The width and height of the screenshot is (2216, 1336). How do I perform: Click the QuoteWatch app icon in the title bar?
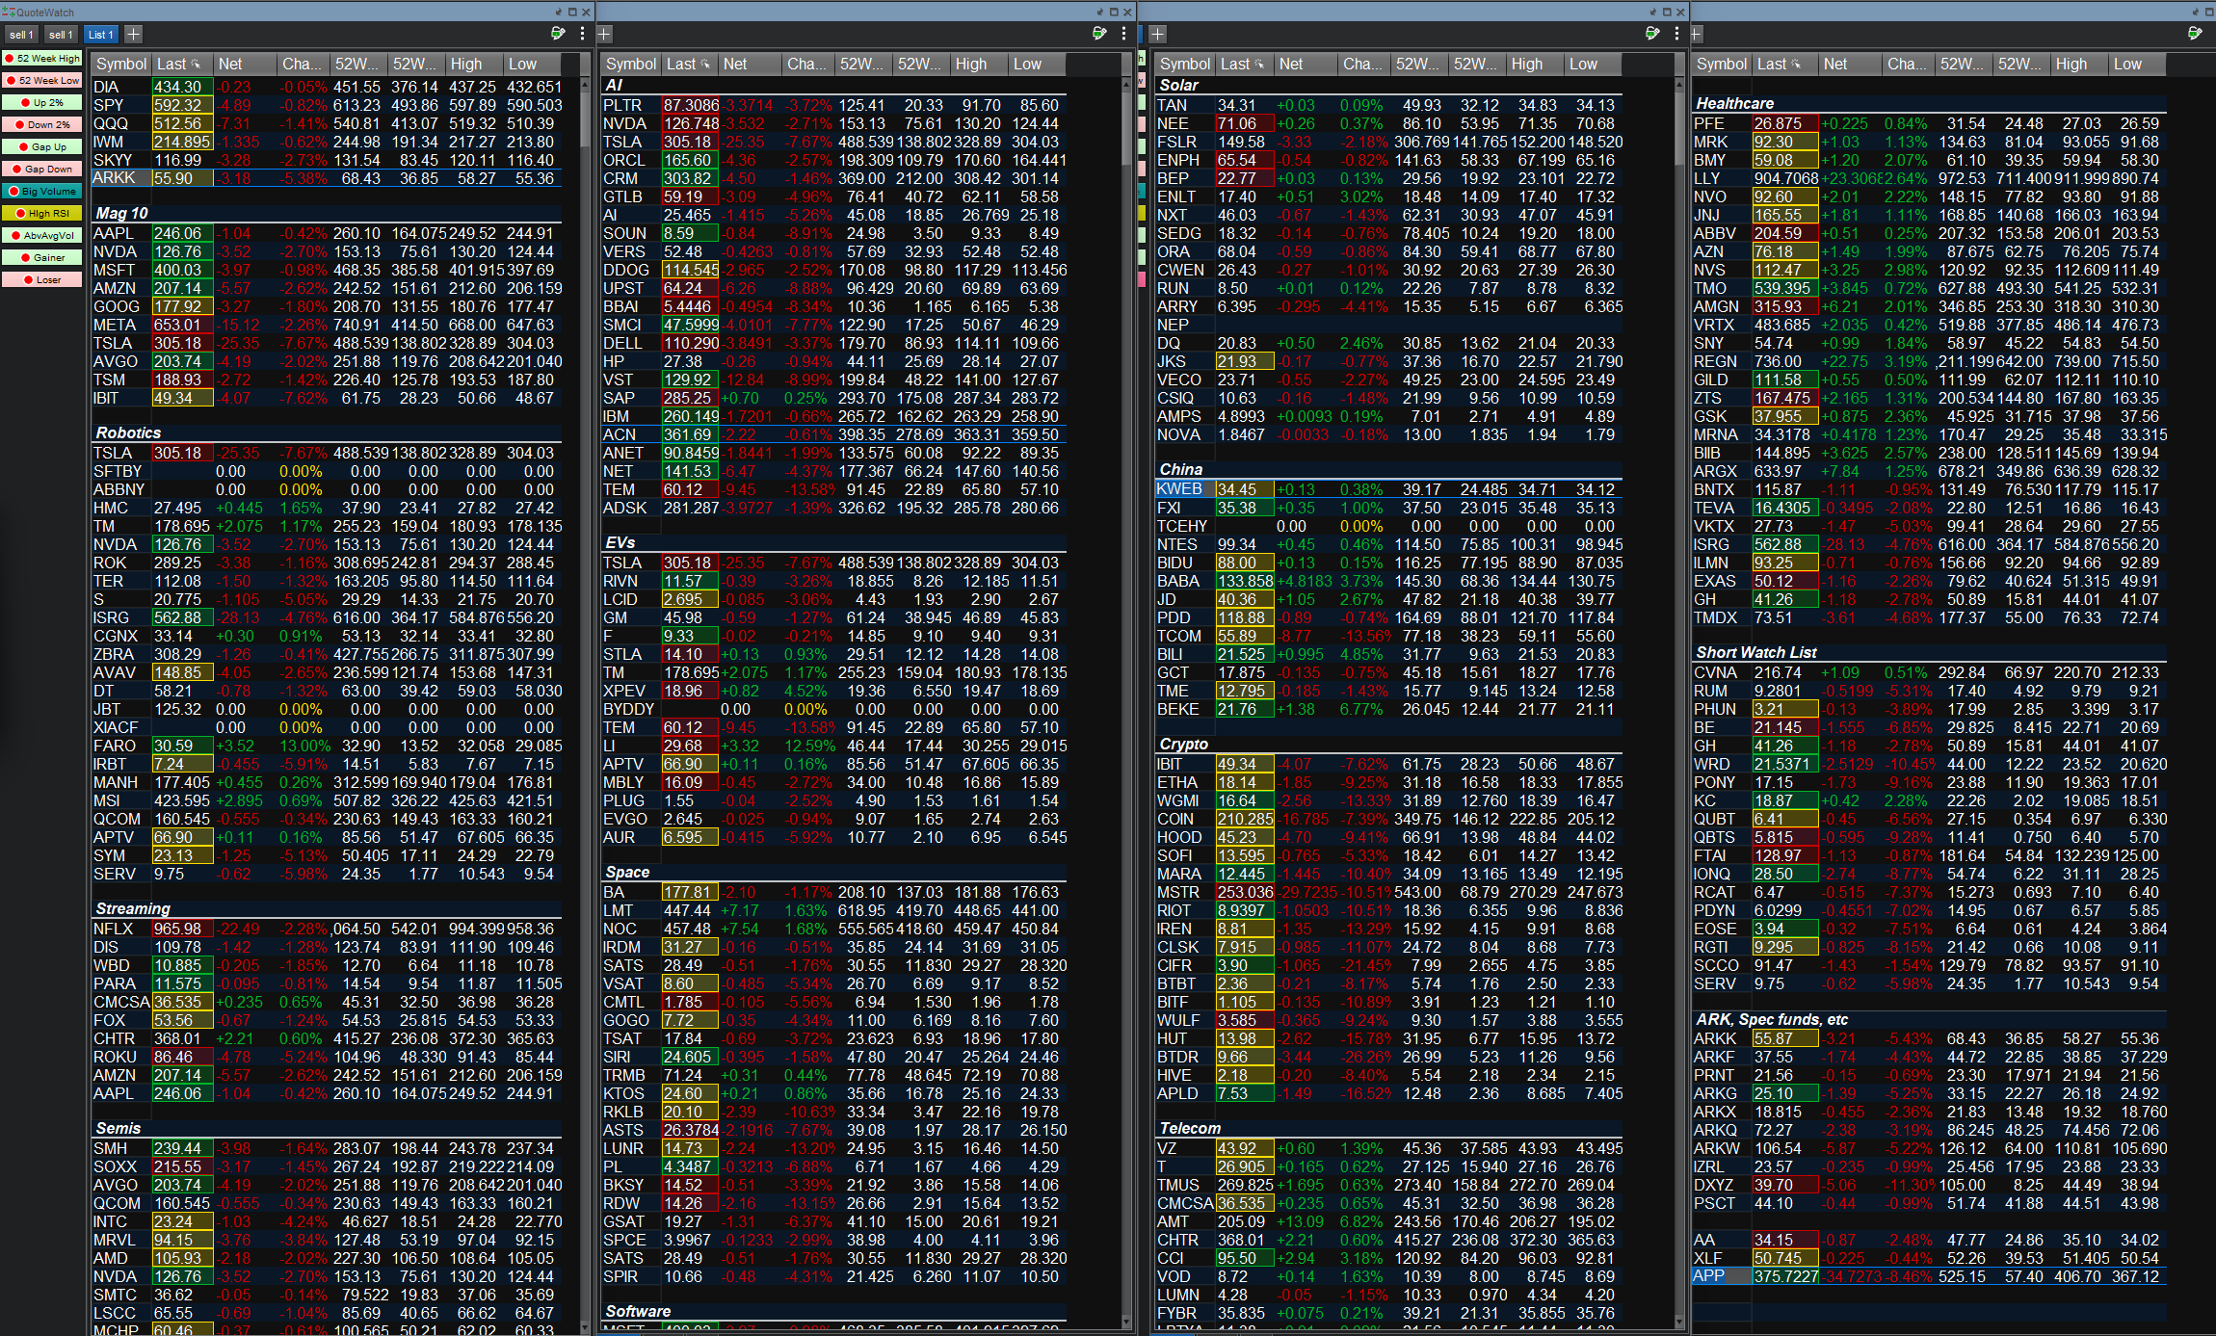tap(9, 12)
